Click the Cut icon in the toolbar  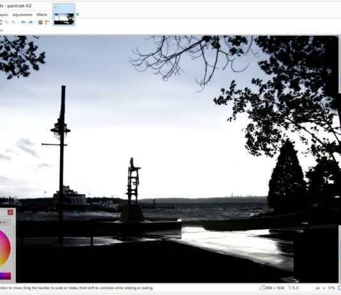7,22
